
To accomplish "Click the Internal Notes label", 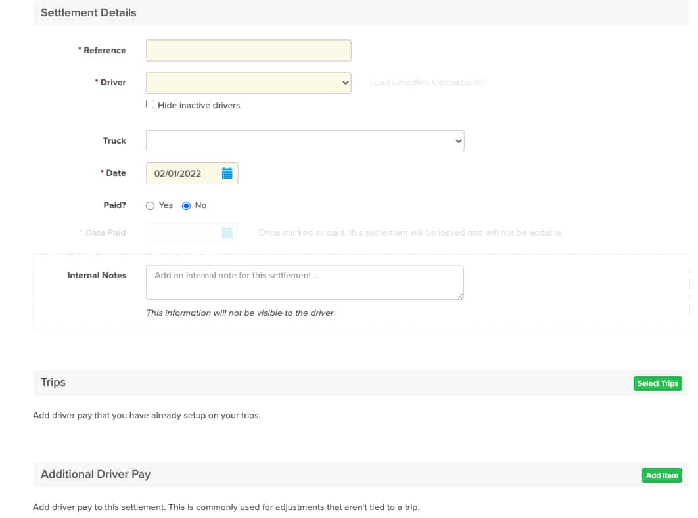I will tap(97, 275).
